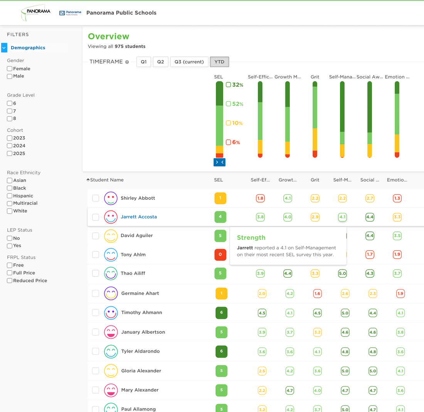Click Thao Ailiff's Growth Mindset score 4.4

[x=288, y=273]
